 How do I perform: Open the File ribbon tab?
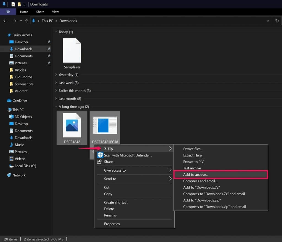(8, 12)
